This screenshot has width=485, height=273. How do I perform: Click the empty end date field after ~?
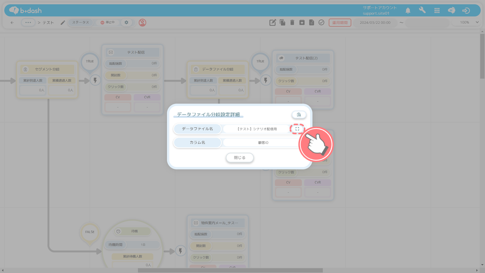point(427,22)
